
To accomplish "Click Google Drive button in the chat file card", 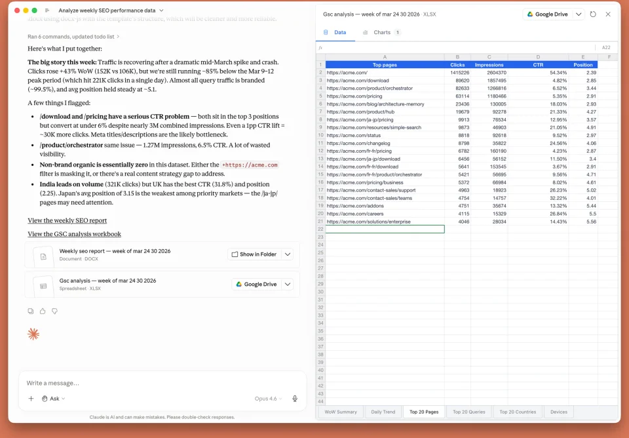I will (x=256, y=284).
